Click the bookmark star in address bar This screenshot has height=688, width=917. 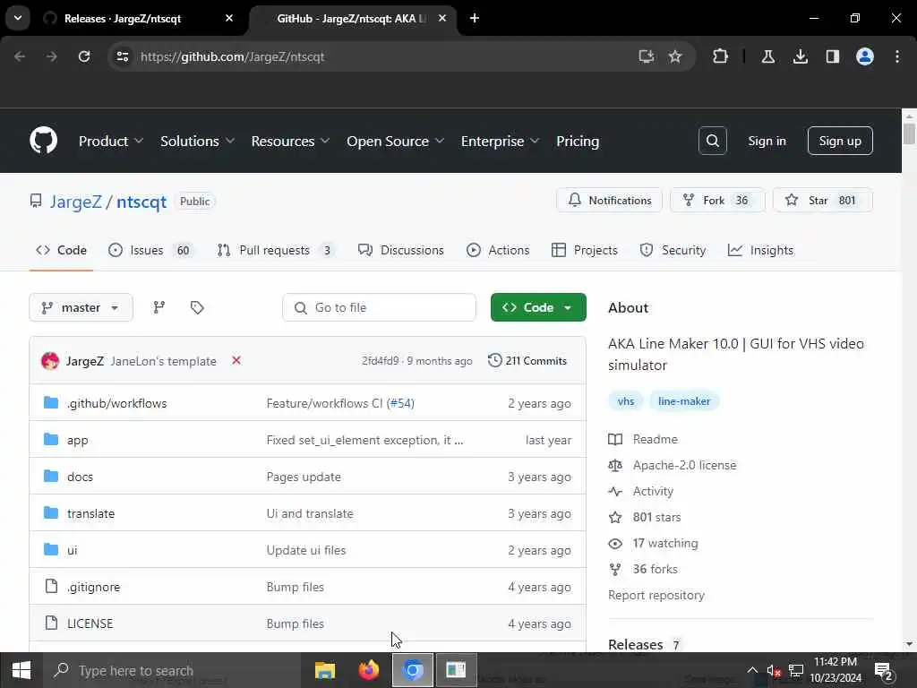pos(675,56)
